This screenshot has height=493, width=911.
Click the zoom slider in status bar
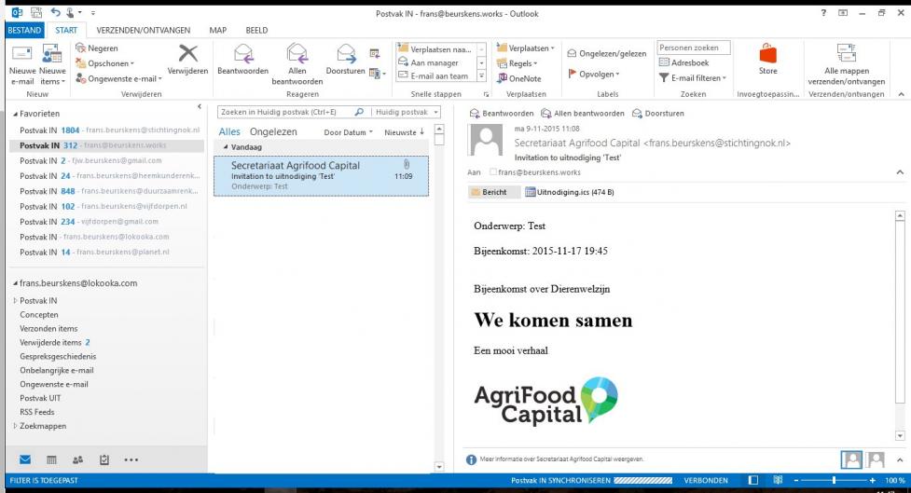pyautogui.click(x=833, y=480)
